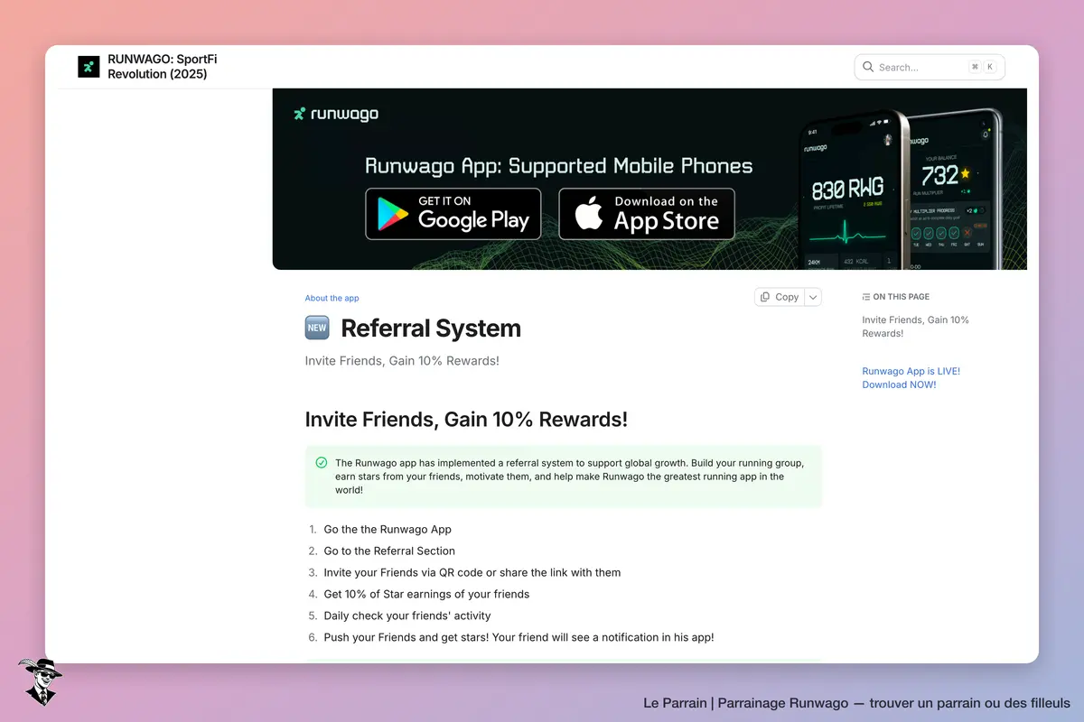
Task: Click the Runwago logo icon in header
Action: click(x=89, y=67)
